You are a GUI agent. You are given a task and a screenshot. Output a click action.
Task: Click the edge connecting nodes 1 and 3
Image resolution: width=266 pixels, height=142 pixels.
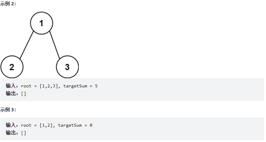pyautogui.click(x=55, y=45)
